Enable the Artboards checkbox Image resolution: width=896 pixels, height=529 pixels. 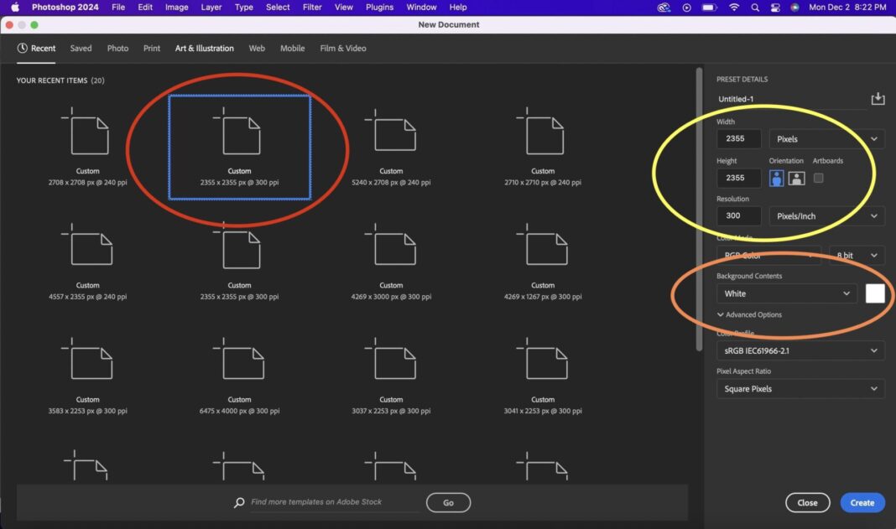pos(818,177)
